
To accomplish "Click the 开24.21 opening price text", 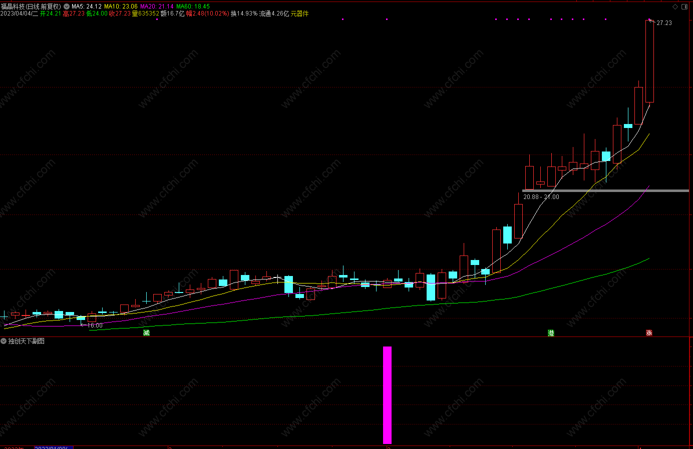I will pos(51,13).
